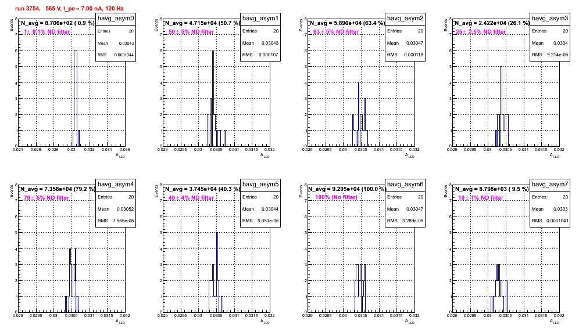579x332 pixels.
Task: Click Mean value 0.03047 in havg_asym6 box
Action: (x=414, y=209)
